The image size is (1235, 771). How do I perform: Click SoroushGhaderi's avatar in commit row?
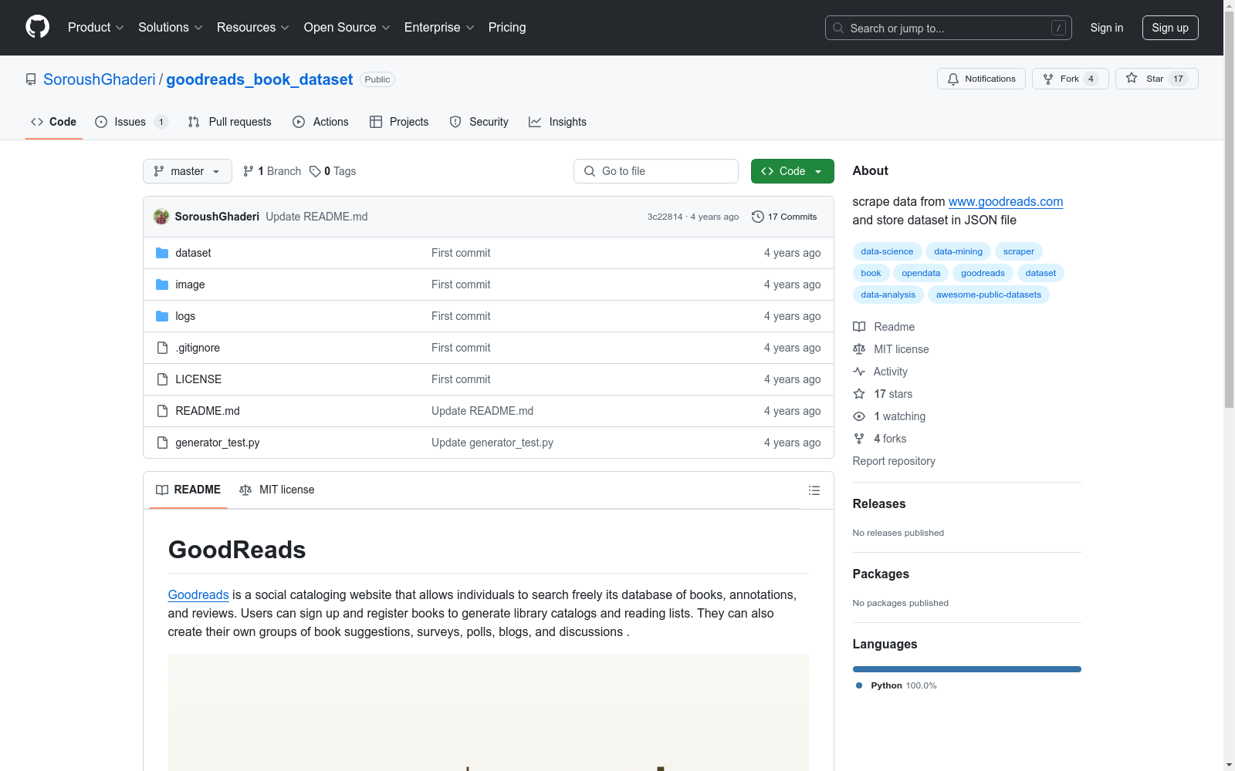[161, 217]
